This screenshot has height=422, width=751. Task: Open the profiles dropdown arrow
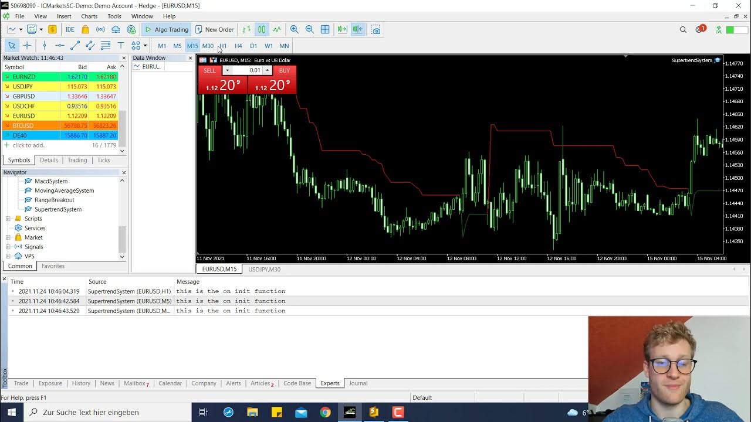40,29
